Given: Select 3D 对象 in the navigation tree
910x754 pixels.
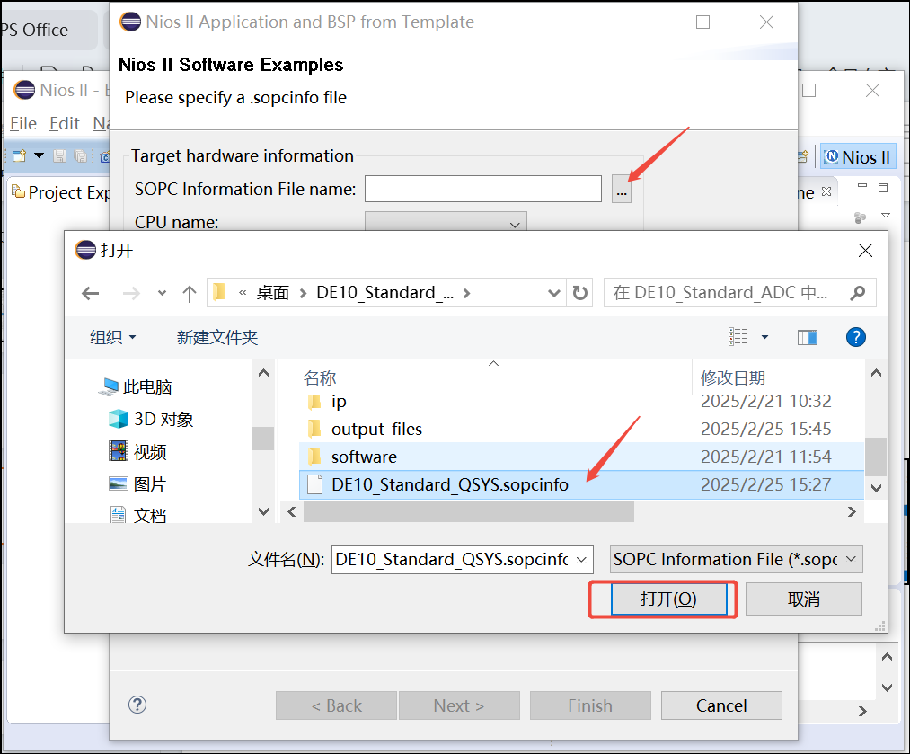Looking at the screenshot, I should pyautogui.click(x=151, y=419).
